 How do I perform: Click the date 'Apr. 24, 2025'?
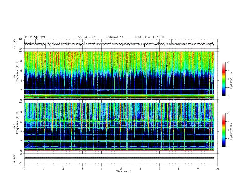86,37
